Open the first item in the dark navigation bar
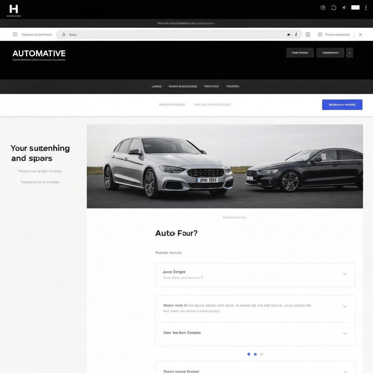Image resolution: width=373 pixels, height=373 pixels. (x=157, y=86)
